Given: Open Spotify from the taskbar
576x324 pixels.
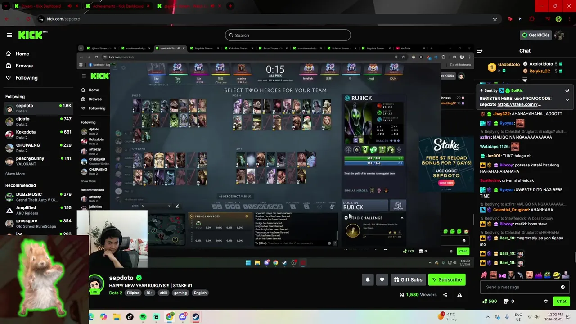Looking at the screenshot, I should point(143,317).
